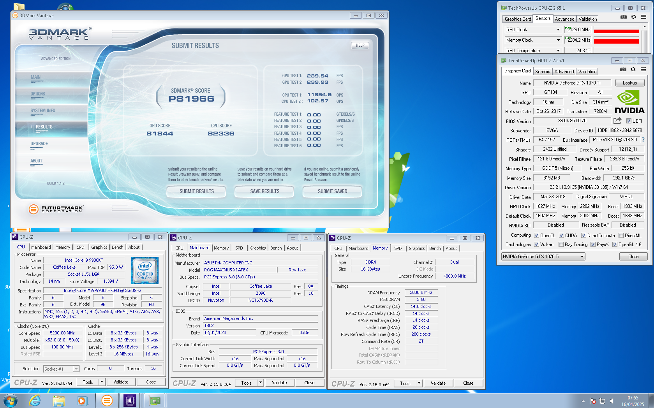Click the title bar icon of CPU-Z Memory window
Screen dimensions: 654x408
[x=332, y=238]
